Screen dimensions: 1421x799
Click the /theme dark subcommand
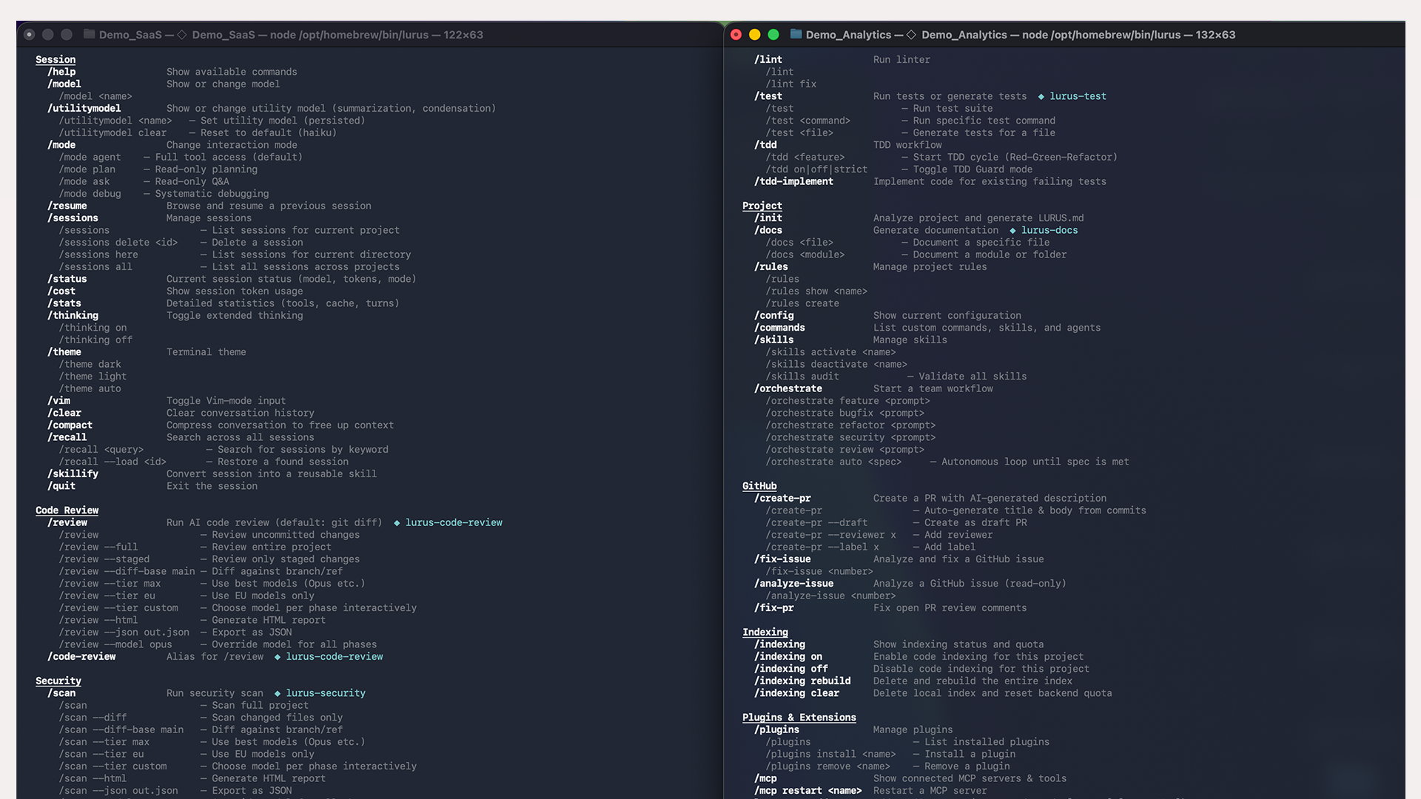click(90, 365)
